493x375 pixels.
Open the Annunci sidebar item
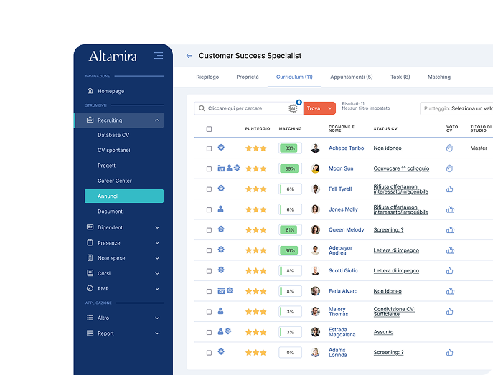pos(124,196)
